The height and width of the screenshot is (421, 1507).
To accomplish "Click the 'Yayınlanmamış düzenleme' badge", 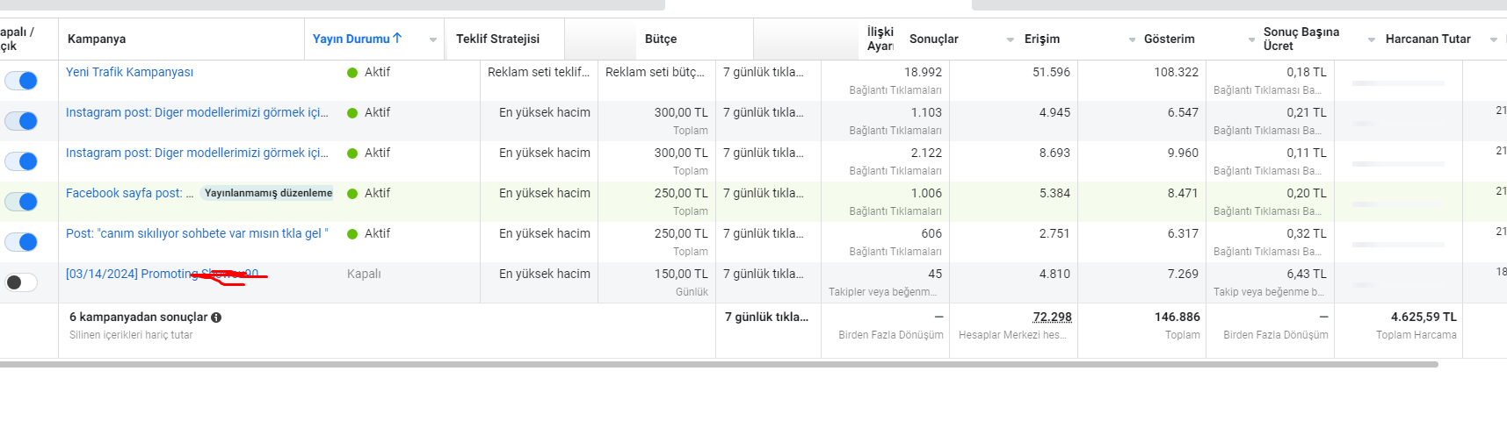I will pyautogui.click(x=268, y=193).
